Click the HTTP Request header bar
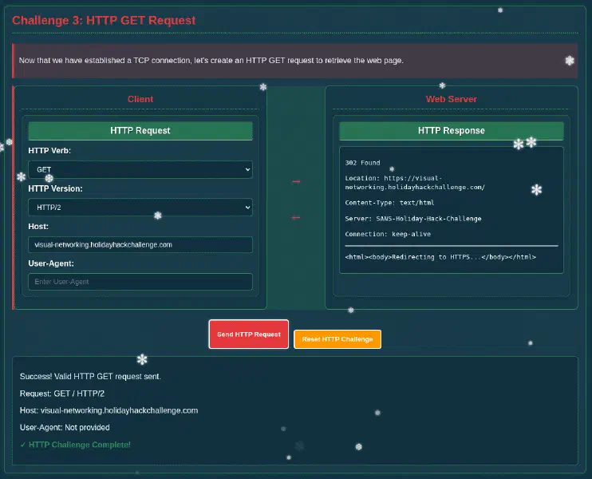The height and width of the screenshot is (479, 592). pyautogui.click(x=140, y=131)
